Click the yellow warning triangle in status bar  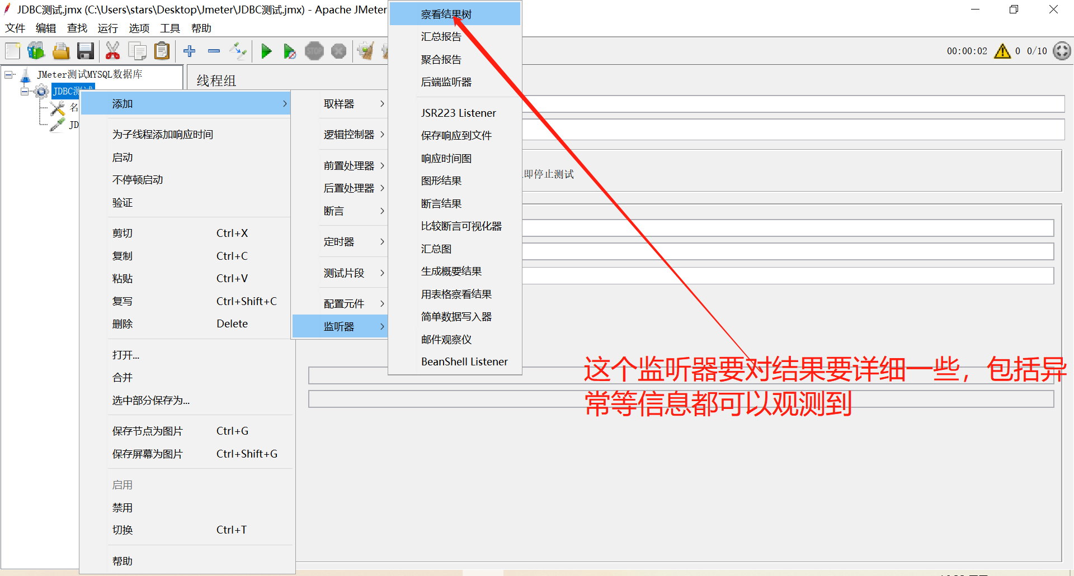point(1002,51)
